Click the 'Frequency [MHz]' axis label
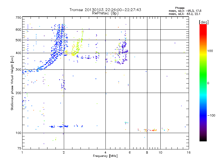The height and width of the screenshot is (166, 222). coord(105,156)
